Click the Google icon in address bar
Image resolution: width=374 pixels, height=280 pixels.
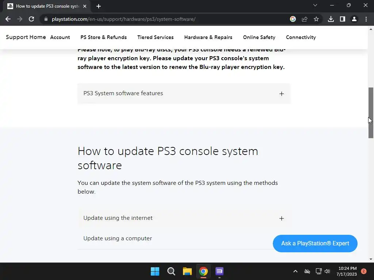pos(293,19)
